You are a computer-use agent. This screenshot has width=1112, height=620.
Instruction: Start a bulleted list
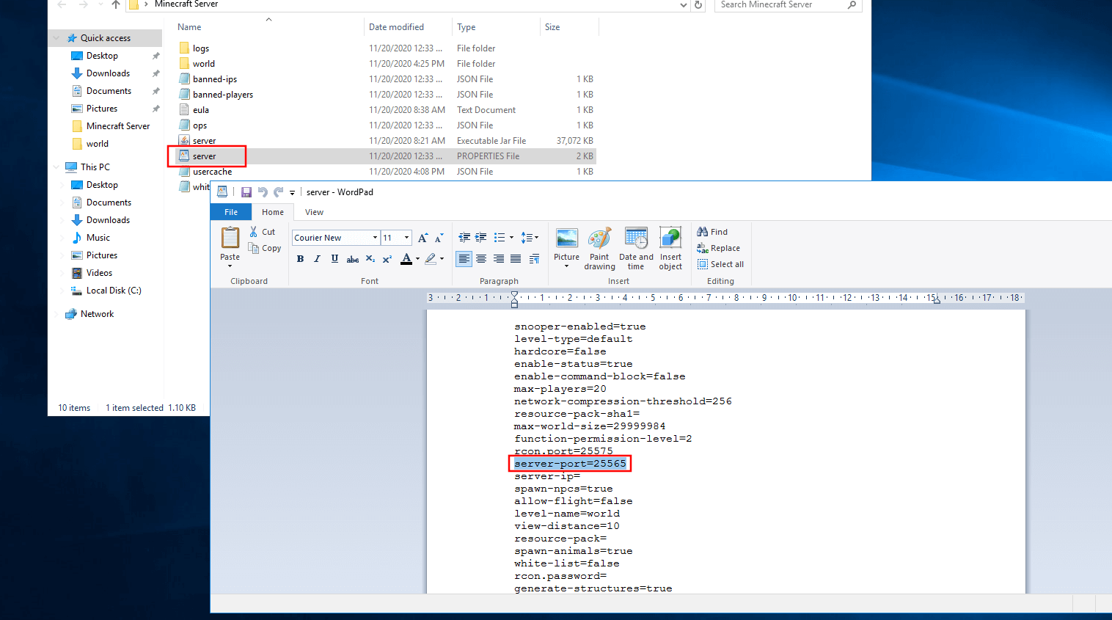[500, 238]
